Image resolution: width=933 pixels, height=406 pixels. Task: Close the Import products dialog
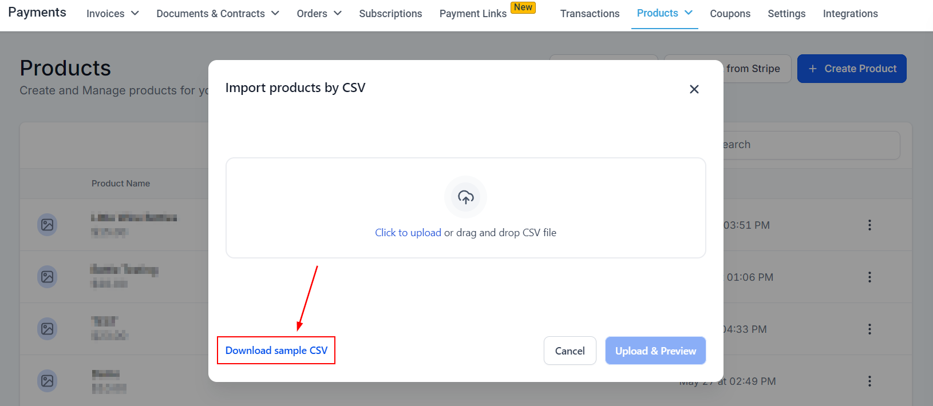694,89
